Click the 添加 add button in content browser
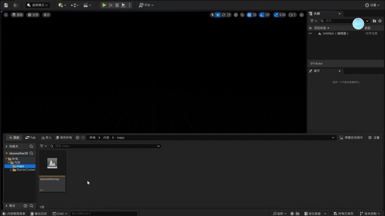The height and width of the screenshot is (216, 385). 14,138
